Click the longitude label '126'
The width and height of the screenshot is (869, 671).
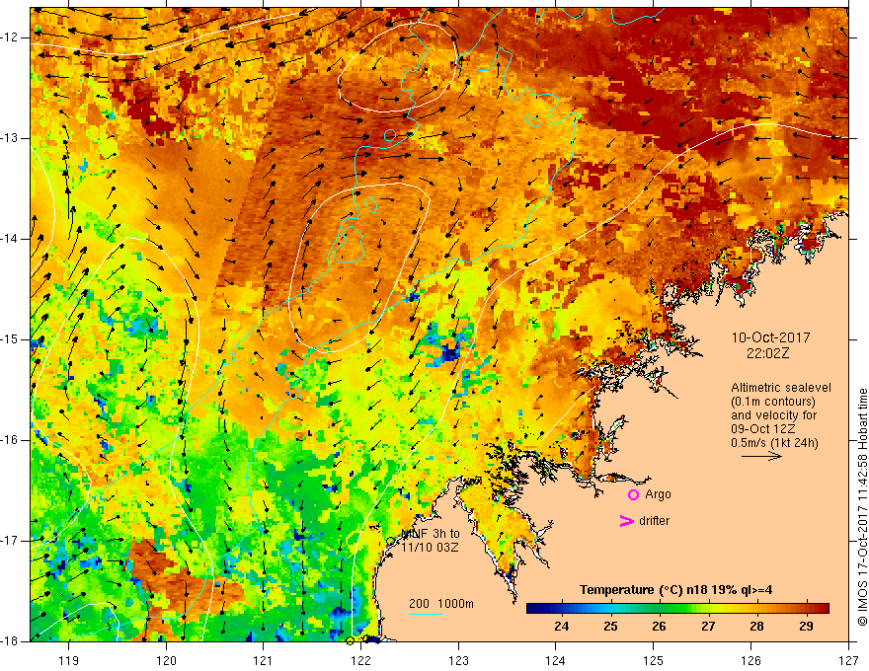(750, 660)
